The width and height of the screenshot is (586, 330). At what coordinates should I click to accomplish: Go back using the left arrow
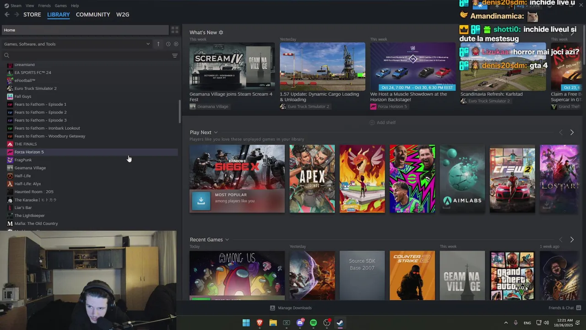coord(7,15)
